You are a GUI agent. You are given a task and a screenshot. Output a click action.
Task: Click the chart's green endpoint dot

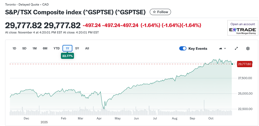(232, 64)
